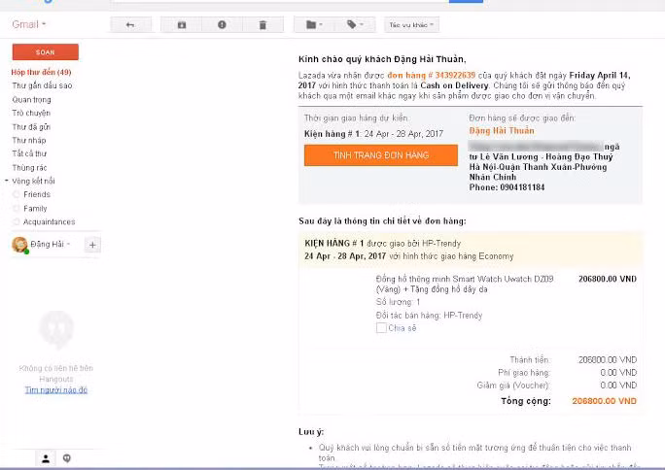Switch to the contacts person icon tab

[x=46, y=458]
